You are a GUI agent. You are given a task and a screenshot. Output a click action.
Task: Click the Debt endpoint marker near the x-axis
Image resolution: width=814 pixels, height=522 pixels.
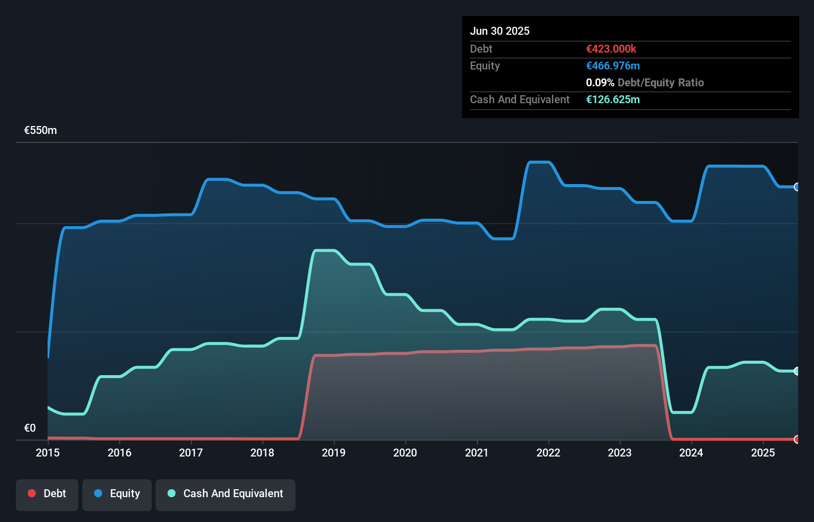coord(796,439)
